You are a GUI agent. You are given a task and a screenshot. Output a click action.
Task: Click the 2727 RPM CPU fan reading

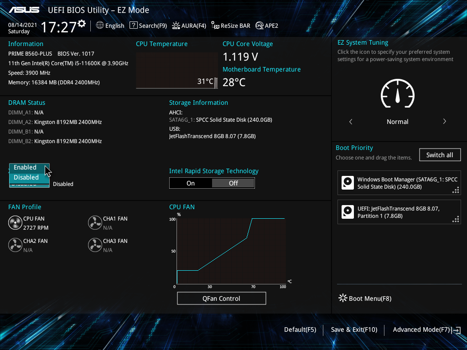click(36, 228)
